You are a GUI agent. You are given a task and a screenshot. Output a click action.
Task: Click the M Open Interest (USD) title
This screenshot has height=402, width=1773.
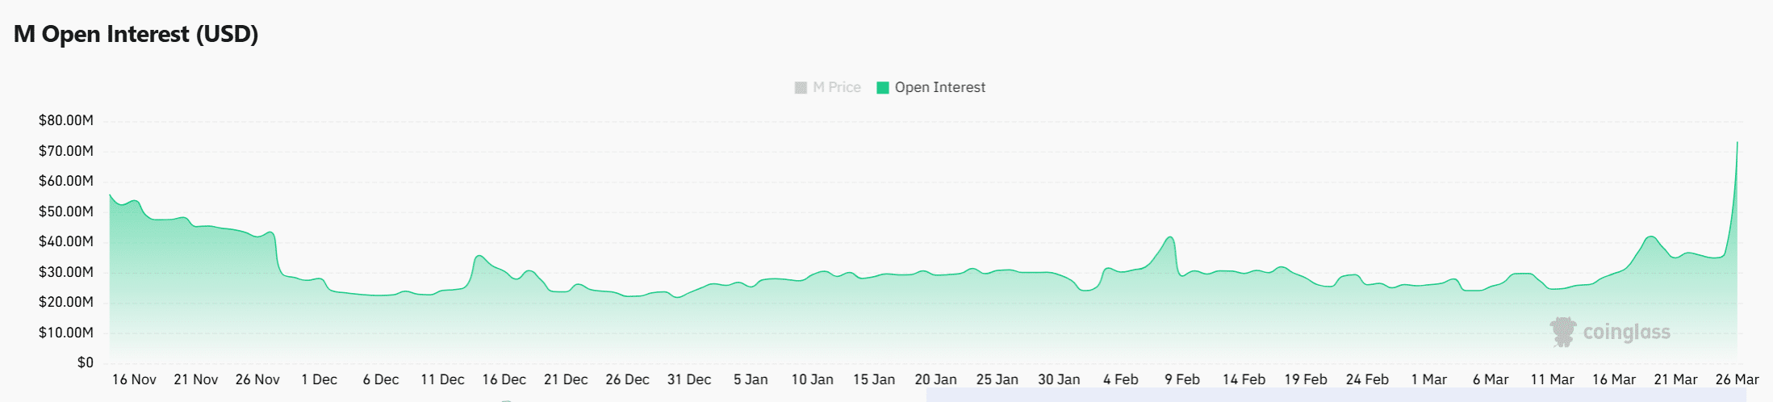pyautogui.click(x=136, y=34)
